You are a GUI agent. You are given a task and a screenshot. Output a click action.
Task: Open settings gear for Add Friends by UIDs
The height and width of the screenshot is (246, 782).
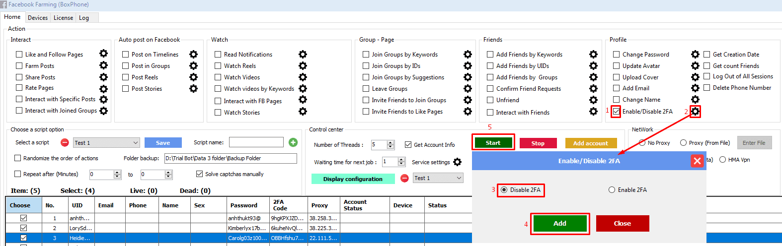(593, 65)
